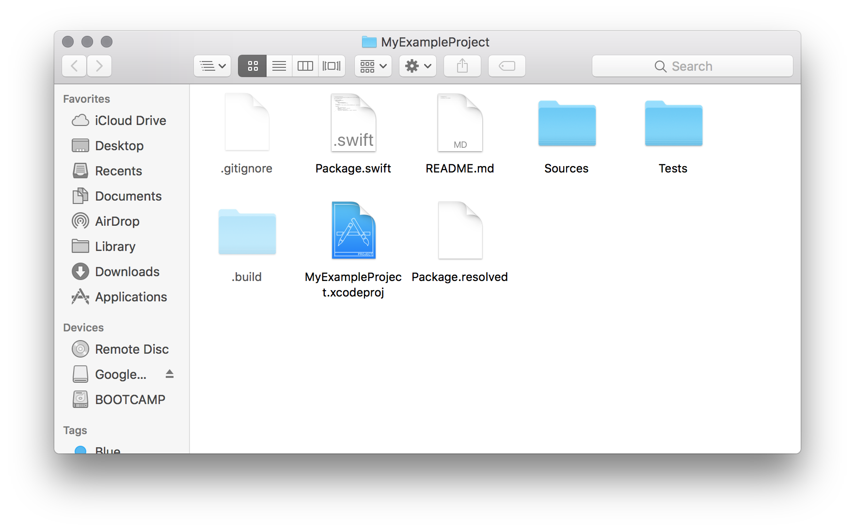This screenshot has width=855, height=531.
Task: Open the Action gear menu
Action: pos(418,66)
